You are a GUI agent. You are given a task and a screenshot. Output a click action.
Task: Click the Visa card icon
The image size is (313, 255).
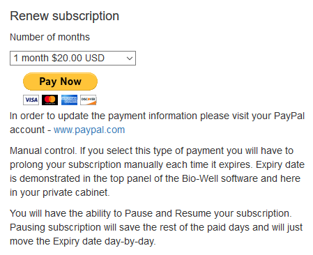pyautogui.click(x=31, y=100)
